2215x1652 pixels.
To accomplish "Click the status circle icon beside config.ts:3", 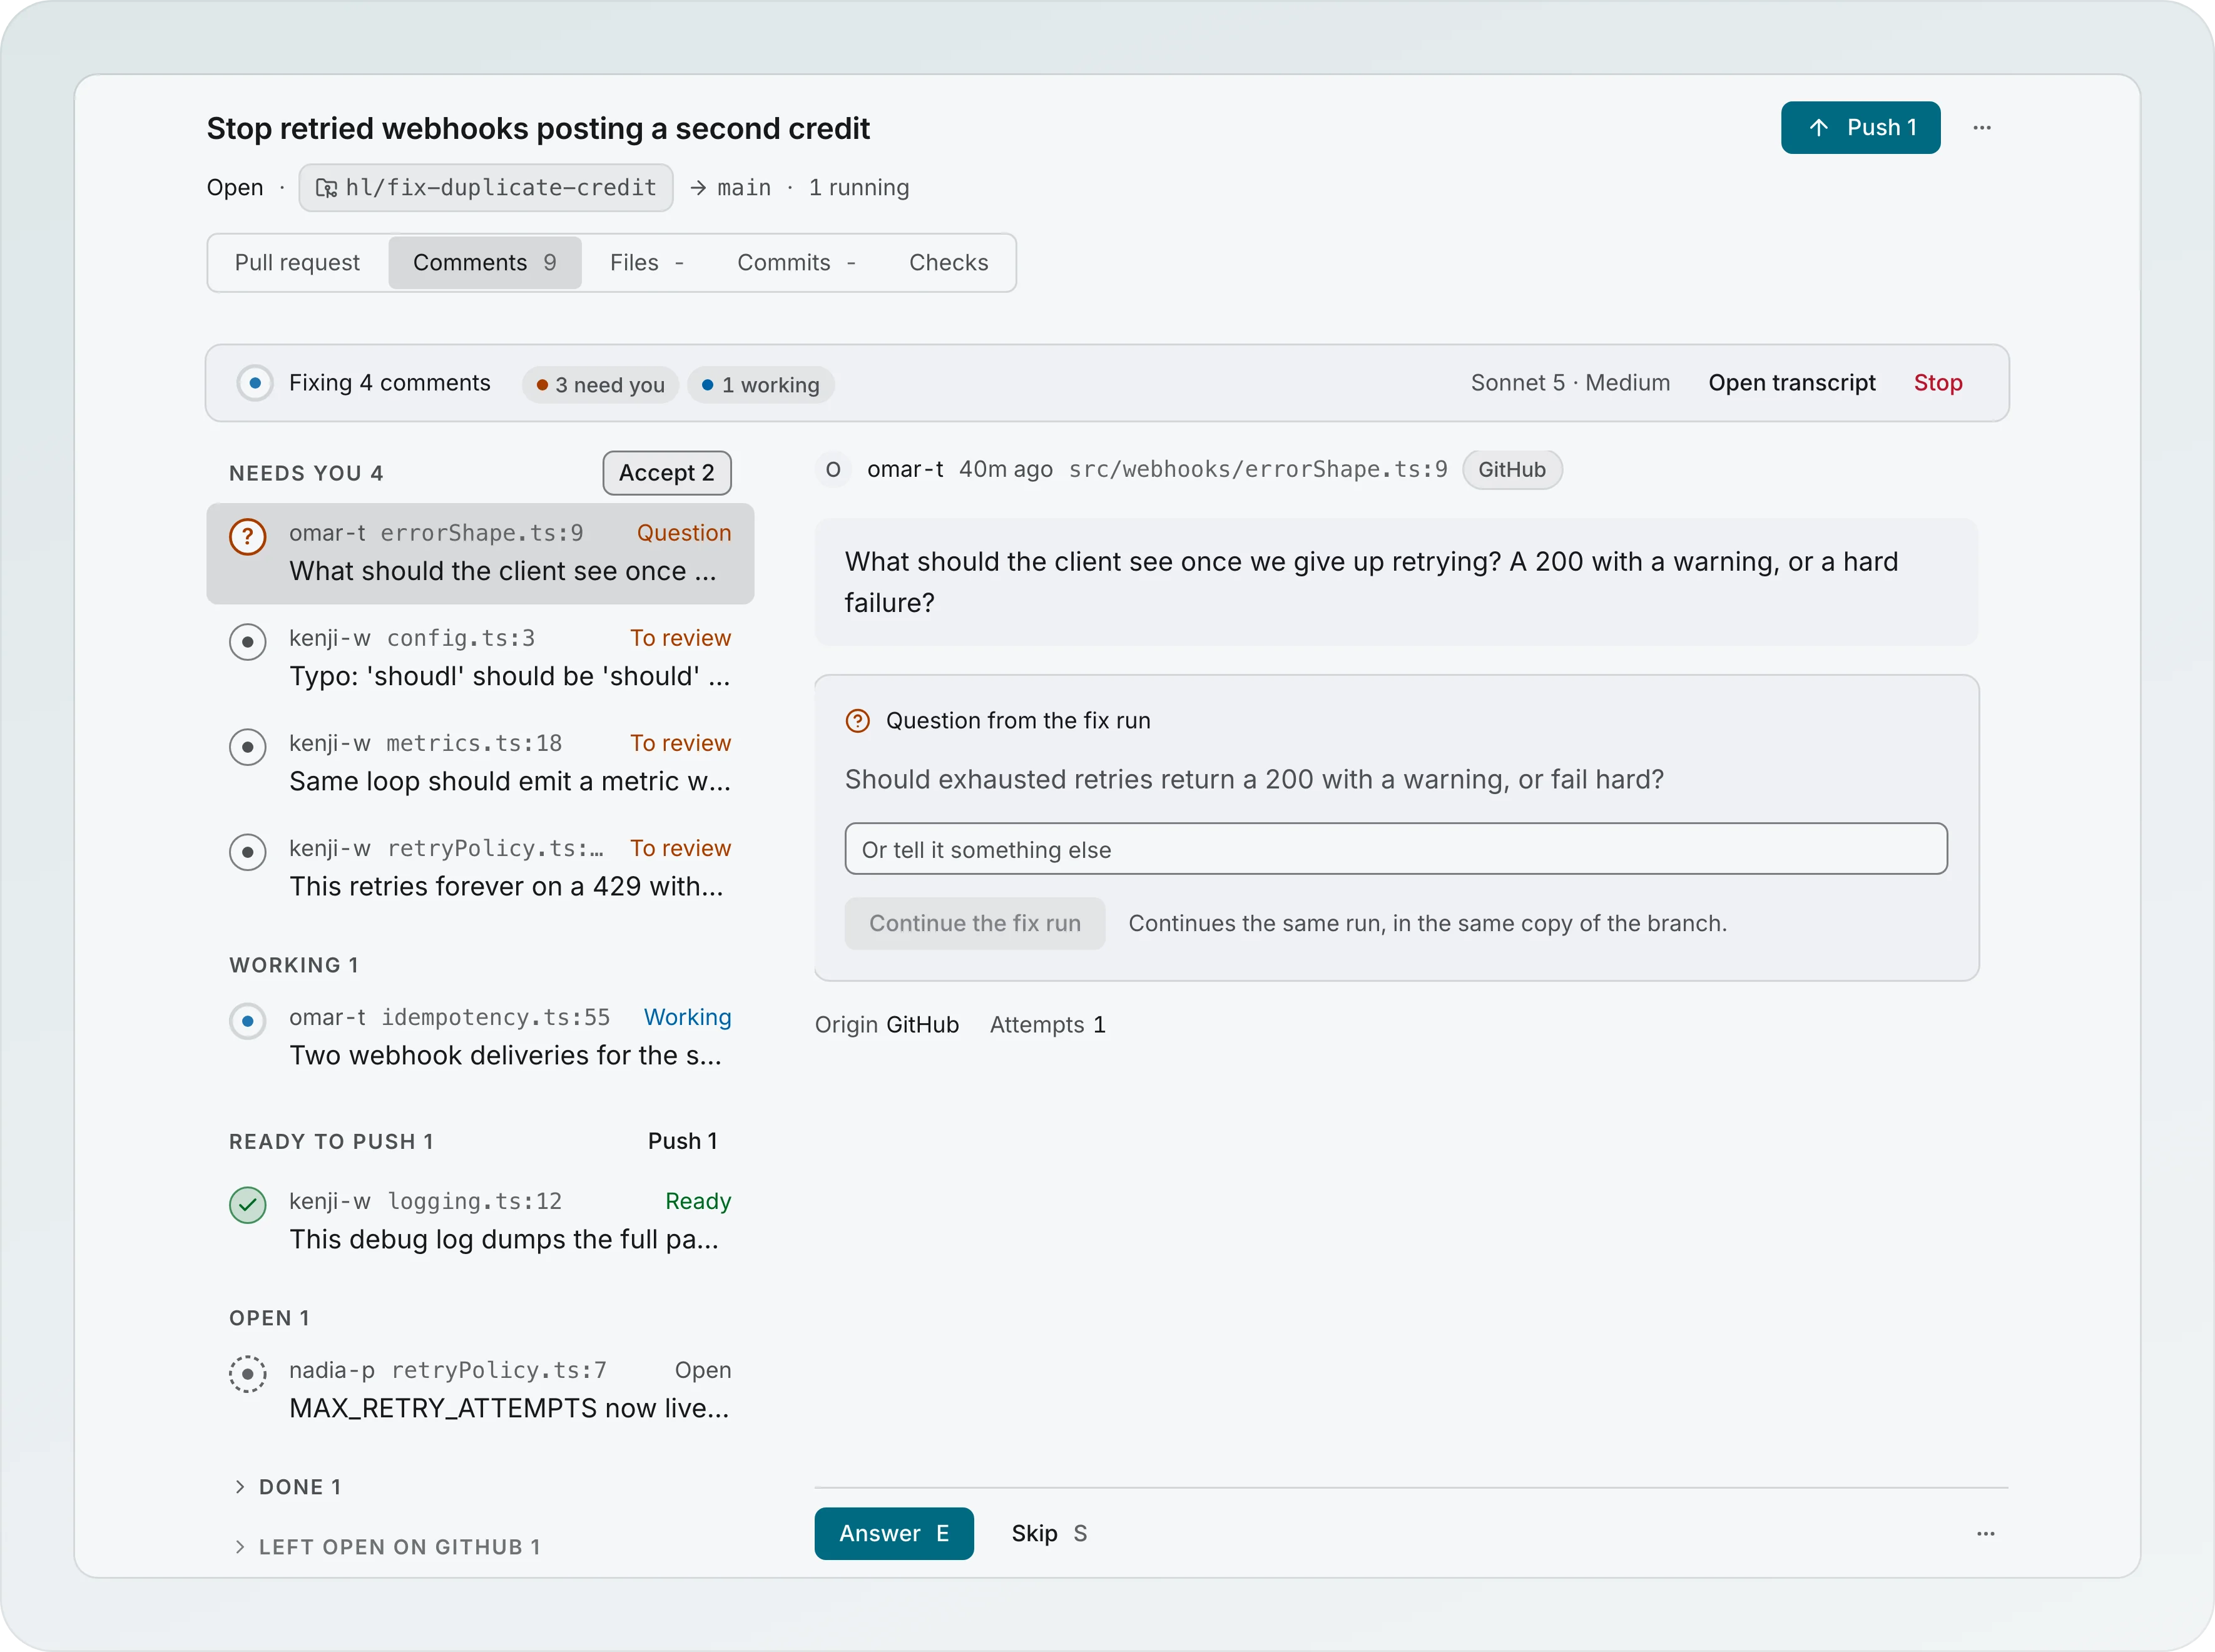I will 247,642.
